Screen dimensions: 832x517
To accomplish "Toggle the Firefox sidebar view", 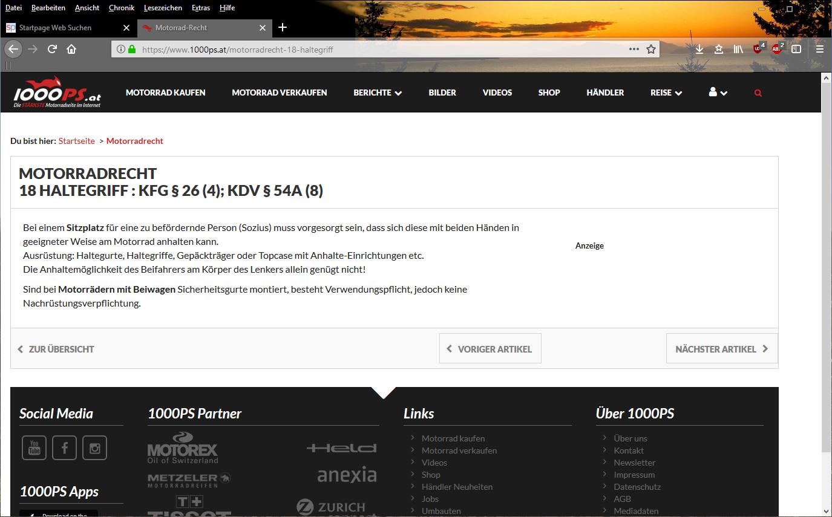I will [796, 49].
